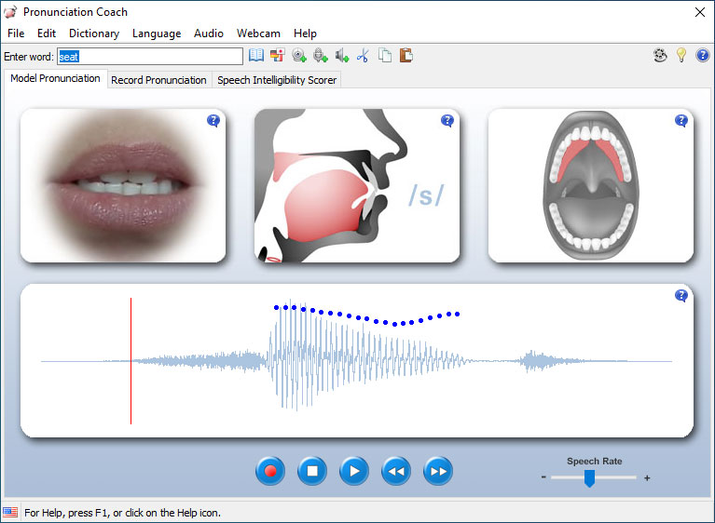715x523 pixels.
Task: Click the light bulb tip icon
Action: pyautogui.click(x=681, y=56)
